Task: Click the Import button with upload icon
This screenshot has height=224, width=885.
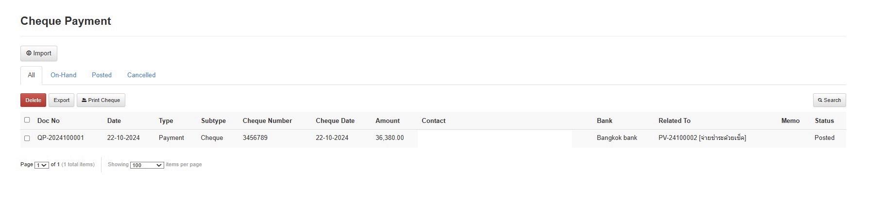Action: click(x=39, y=53)
